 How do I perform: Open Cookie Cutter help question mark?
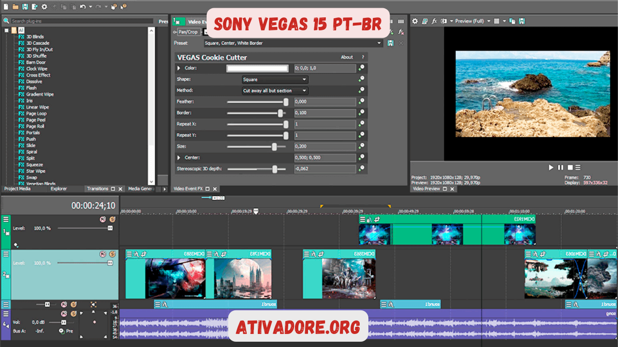tap(363, 57)
